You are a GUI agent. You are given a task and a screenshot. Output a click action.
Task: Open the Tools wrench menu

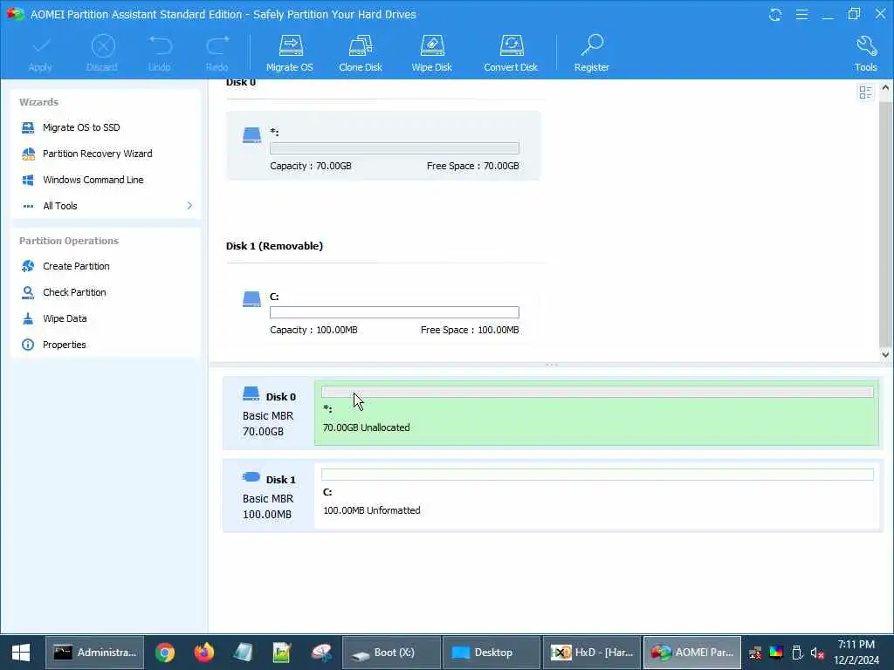(865, 54)
